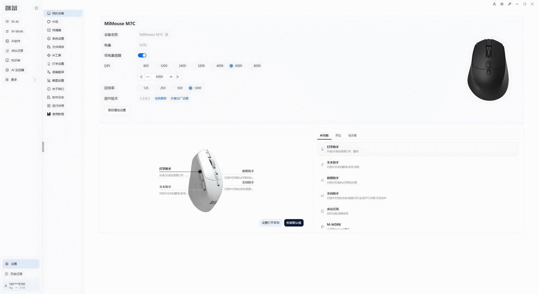Open 知识库 in the left sidebar
The image size is (538, 294).
point(21,60)
